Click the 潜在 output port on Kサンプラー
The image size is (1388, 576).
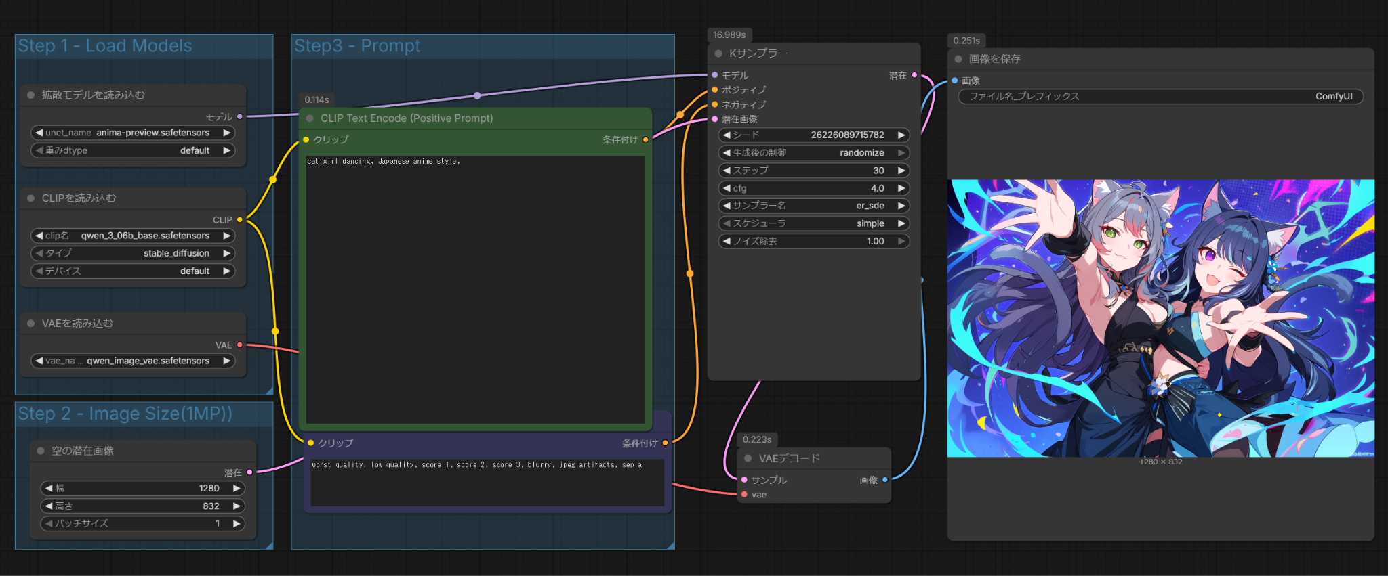[914, 75]
